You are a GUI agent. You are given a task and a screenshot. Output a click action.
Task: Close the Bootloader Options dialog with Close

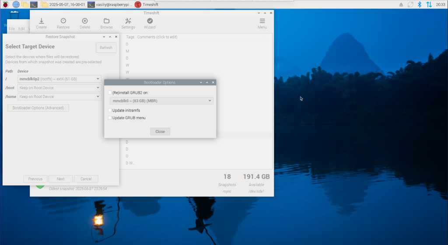(x=160, y=131)
